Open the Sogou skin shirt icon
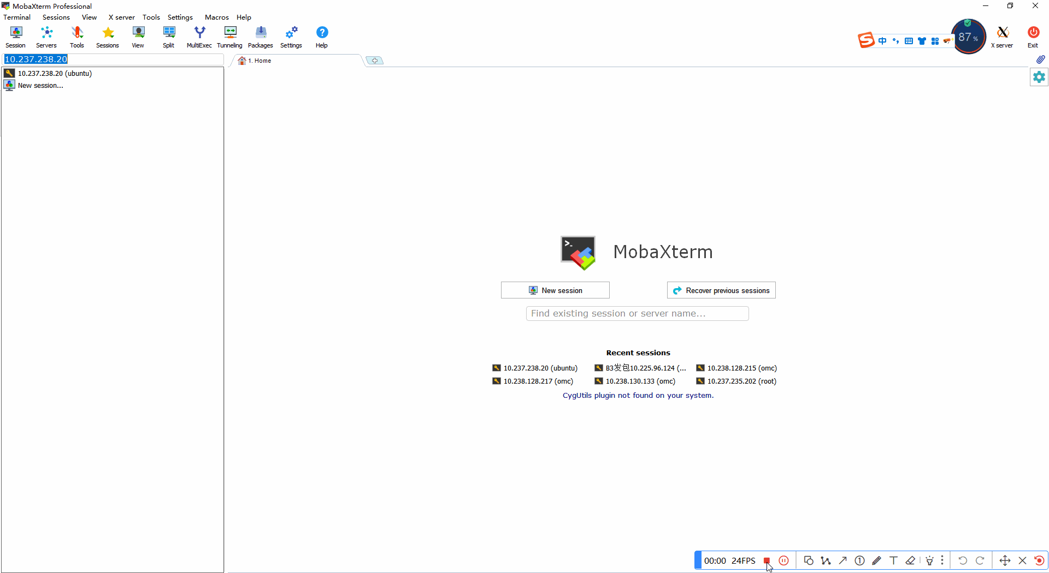The image size is (1049, 573). tap(922, 41)
